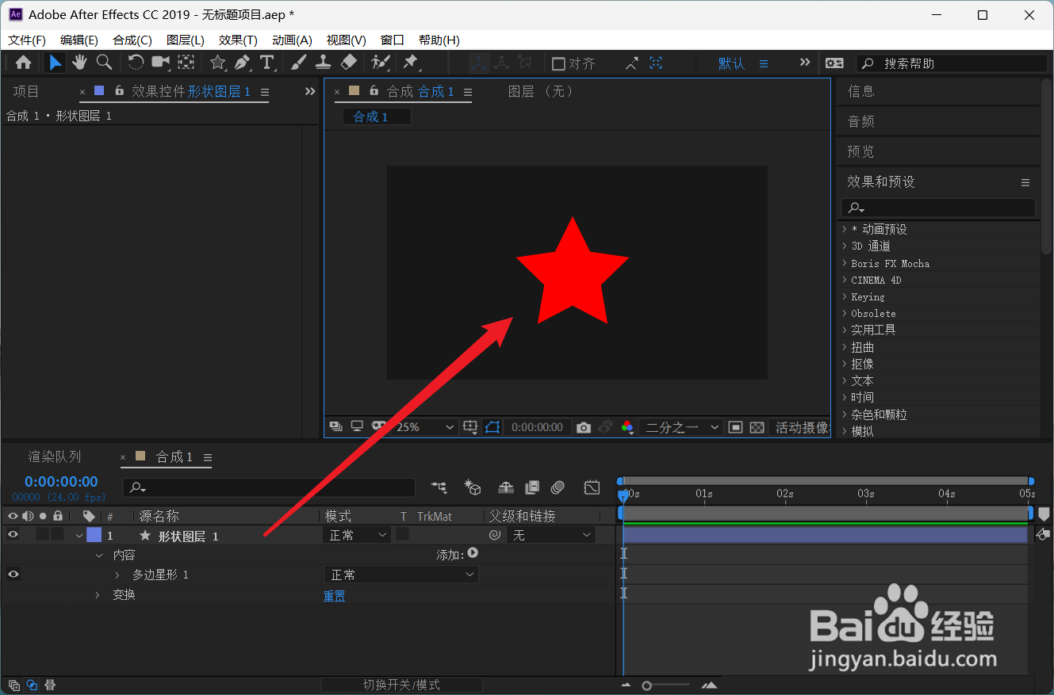The width and height of the screenshot is (1054, 695).
Task: Activate the Type text tool
Action: [x=266, y=63]
